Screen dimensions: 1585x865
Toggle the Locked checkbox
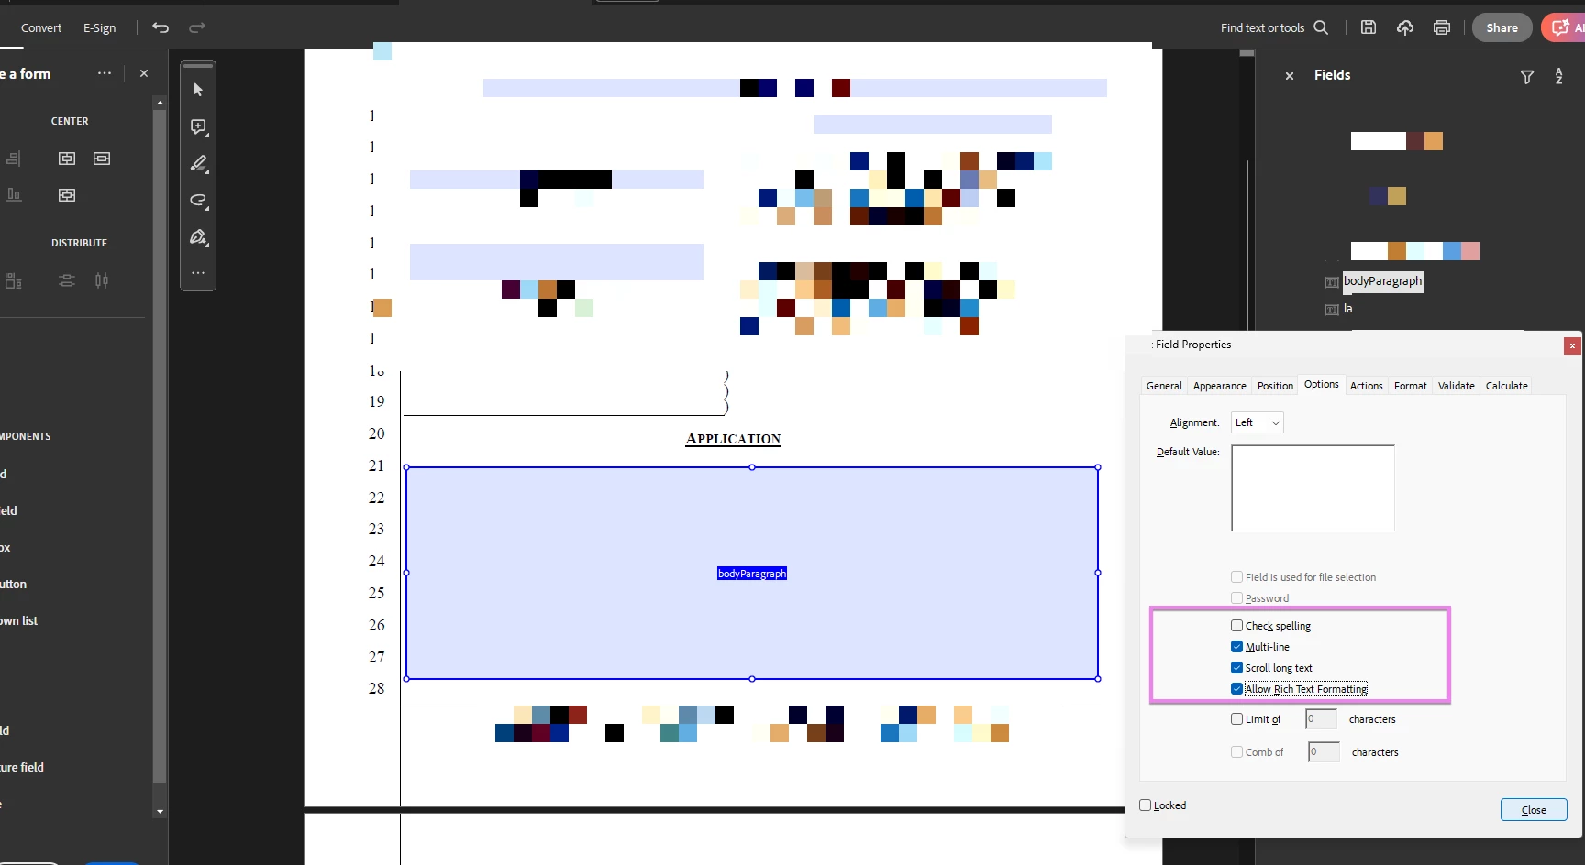(1145, 805)
